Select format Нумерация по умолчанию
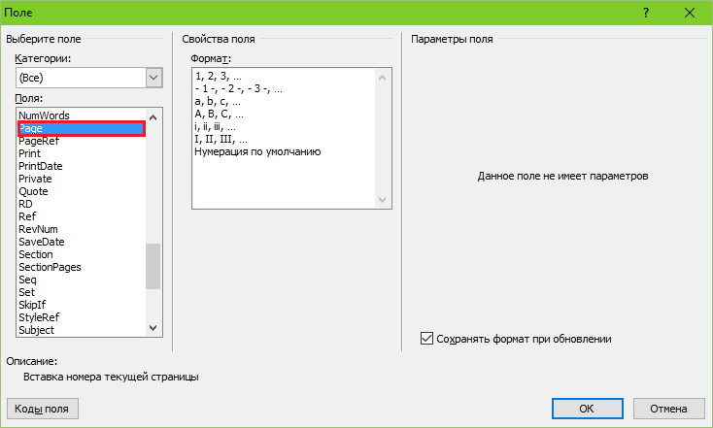 [x=257, y=152]
